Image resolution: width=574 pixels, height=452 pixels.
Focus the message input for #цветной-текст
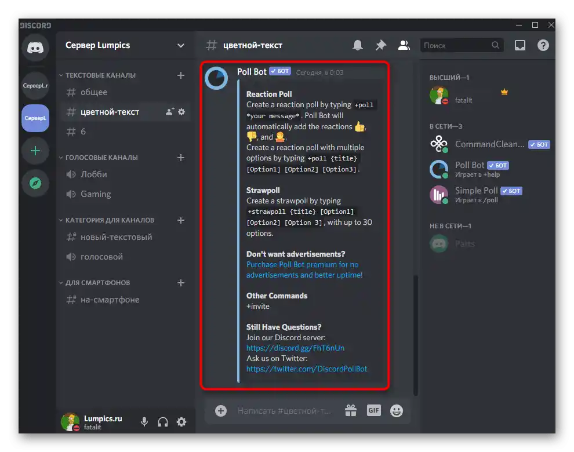(284, 411)
